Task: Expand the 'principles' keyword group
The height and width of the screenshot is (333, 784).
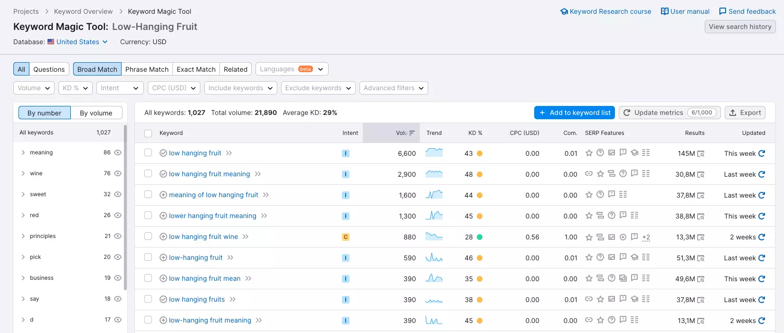Action: pos(23,236)
